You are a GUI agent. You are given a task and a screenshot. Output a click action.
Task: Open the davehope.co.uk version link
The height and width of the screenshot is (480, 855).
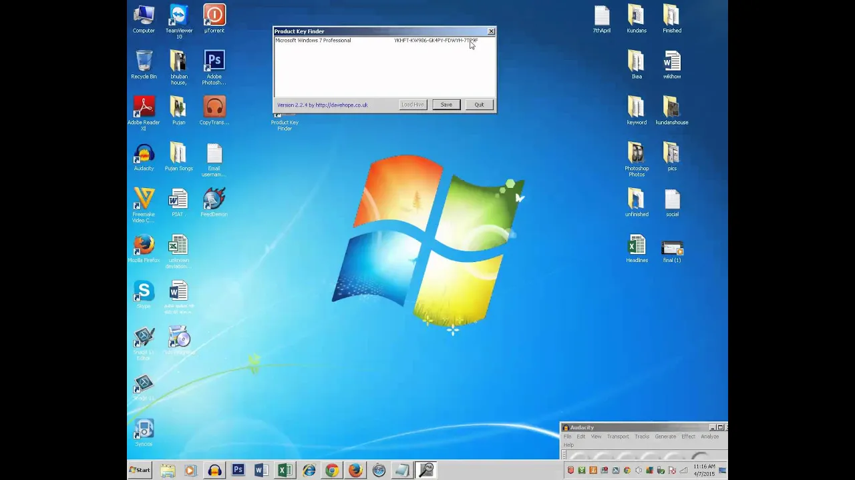(322, 105)
